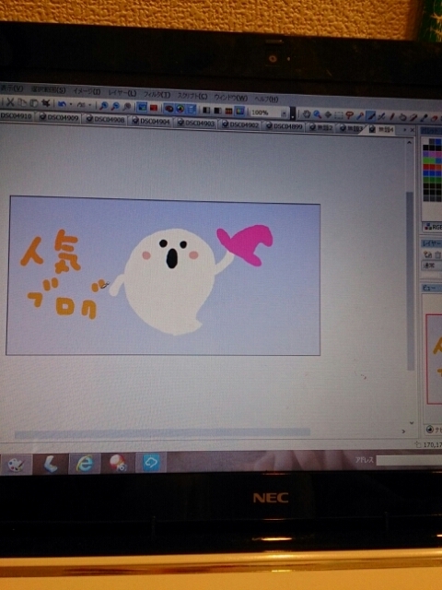This screenshot has height=590, width=442.
Task: Switch to the 無題3 tab
Action: point(352,129)
